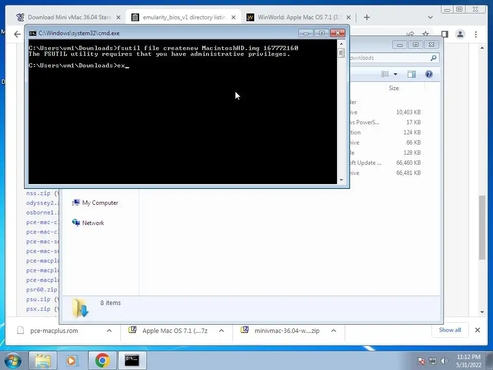Click cmd window scrollbar down arrow
Viewport: 493px width, 370px height.
click(x=341, y=180)
